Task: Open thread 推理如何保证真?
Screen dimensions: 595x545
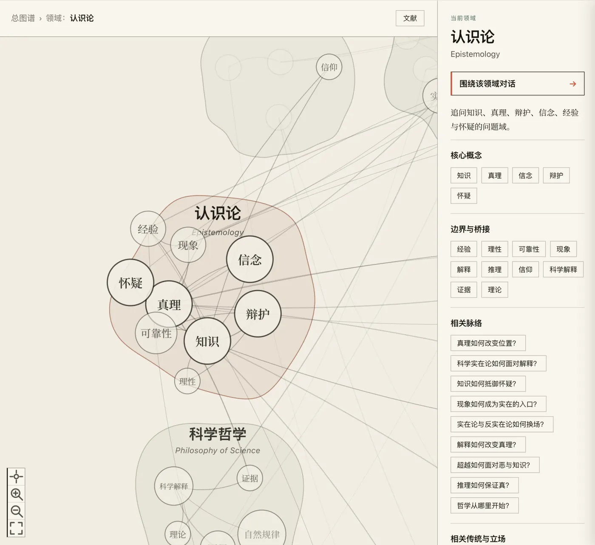Action: [x=484, y=485]
